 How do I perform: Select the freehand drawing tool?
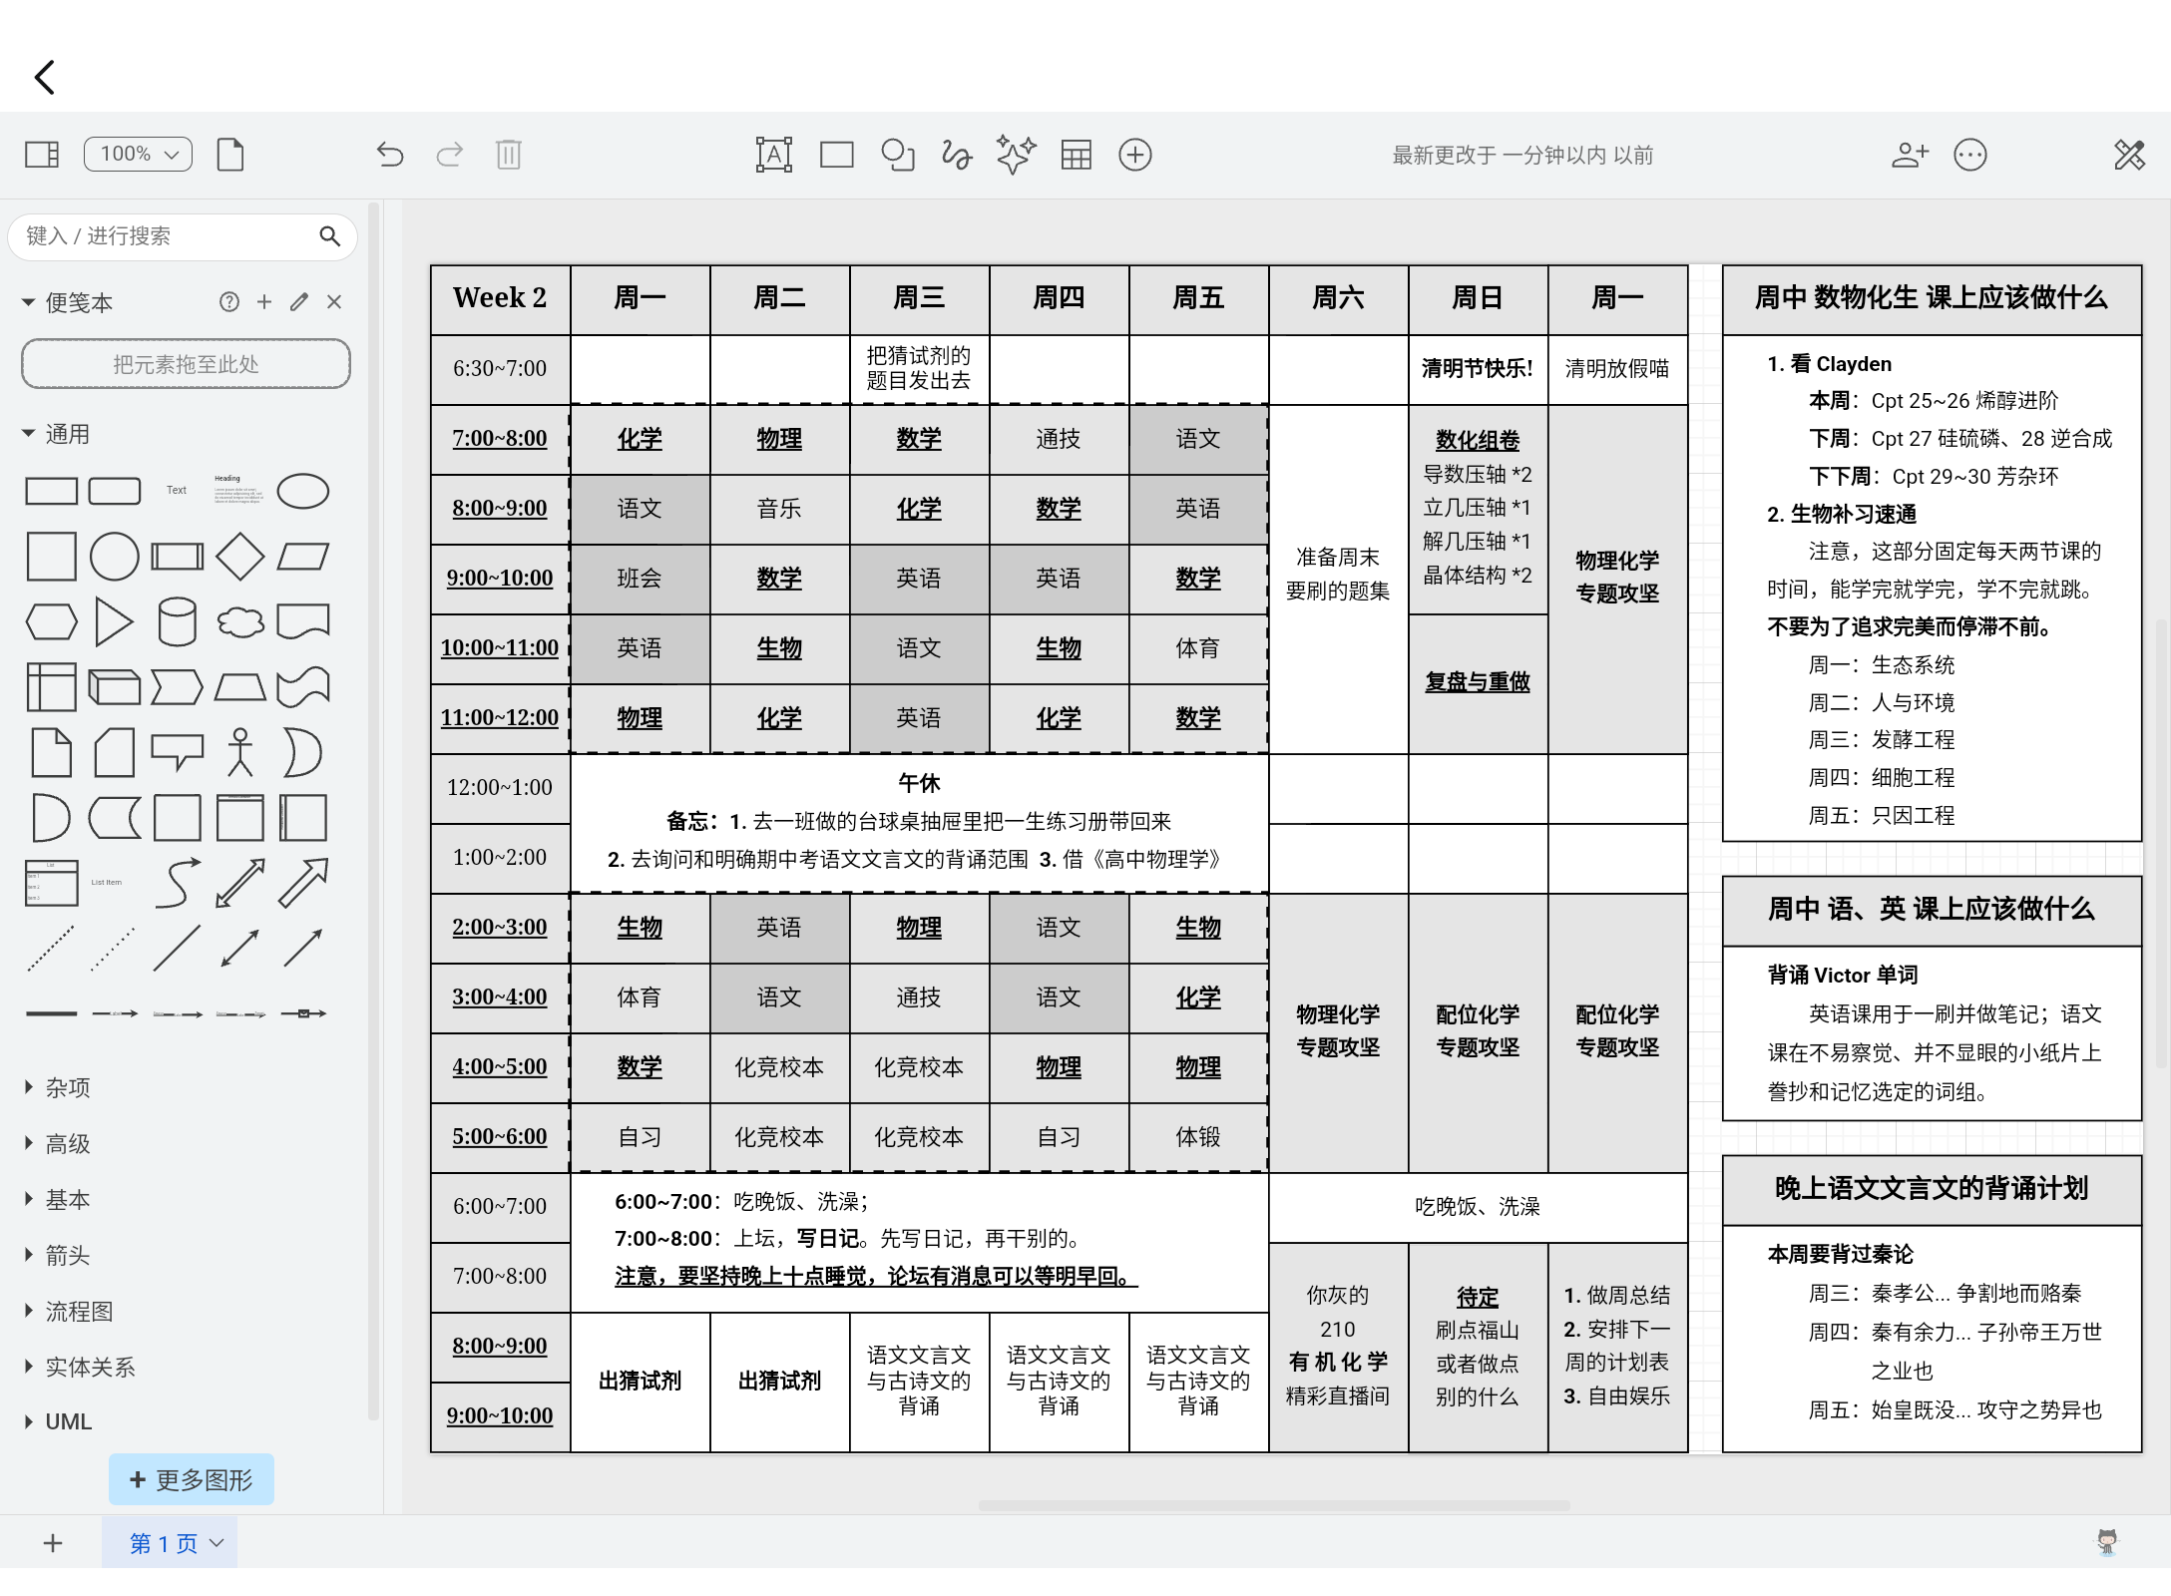click(956, 155)
